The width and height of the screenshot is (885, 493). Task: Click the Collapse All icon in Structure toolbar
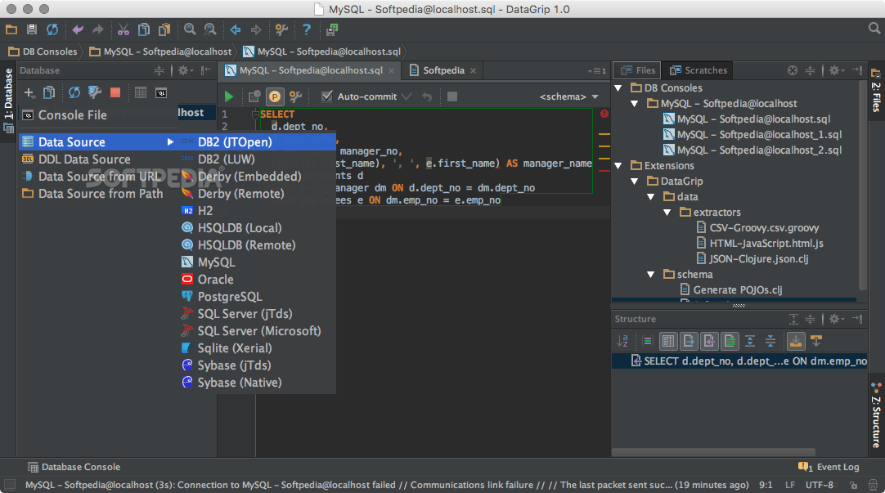click(770, 341)
